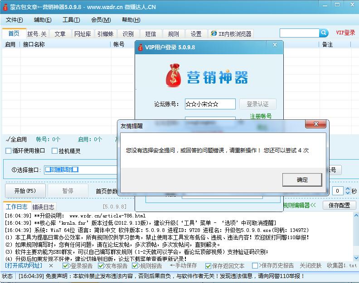Click the red money bag logo in the login dialog
Image resolution: width=359 pixels, height=283 pixels.
pos(173,75)
